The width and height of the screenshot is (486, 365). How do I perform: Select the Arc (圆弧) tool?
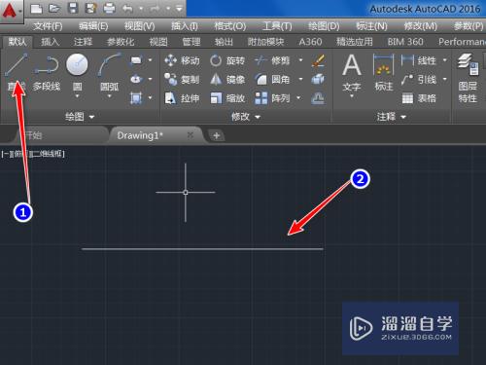pos(109,72)
